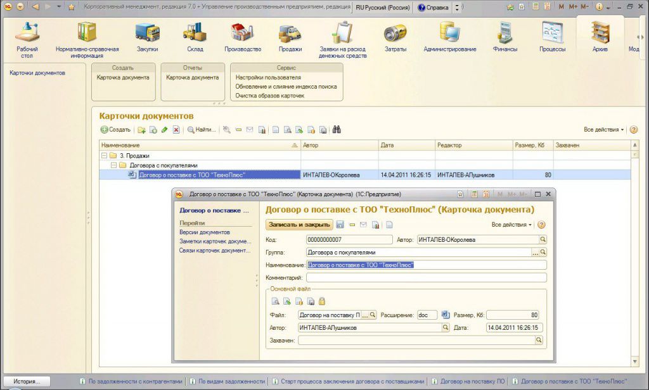The height and width of the screenshot is (390, 649).
Task: Click the help icon in document card
Action: 541,225
